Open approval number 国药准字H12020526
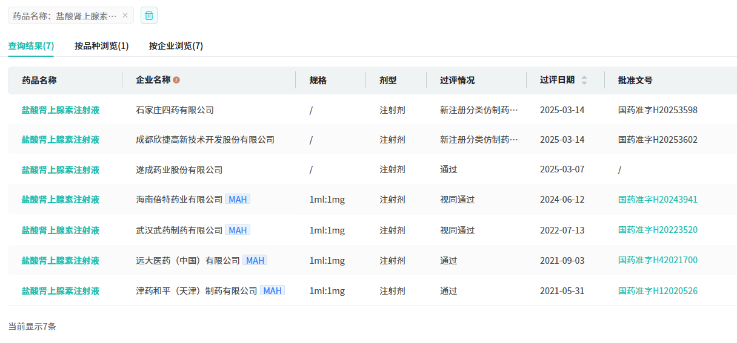The image size is (737, 343). pos(658,290)
